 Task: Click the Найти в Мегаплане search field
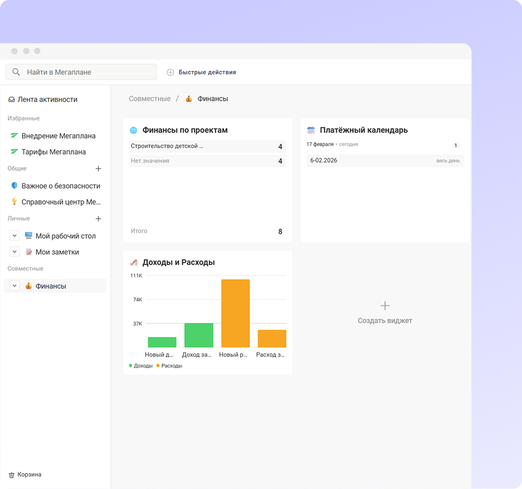point(81,72)
